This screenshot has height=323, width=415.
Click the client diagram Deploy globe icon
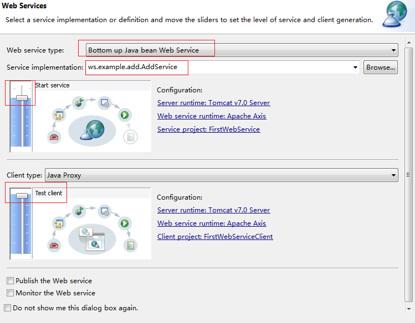pyautogui.click(x=79, y=211)
